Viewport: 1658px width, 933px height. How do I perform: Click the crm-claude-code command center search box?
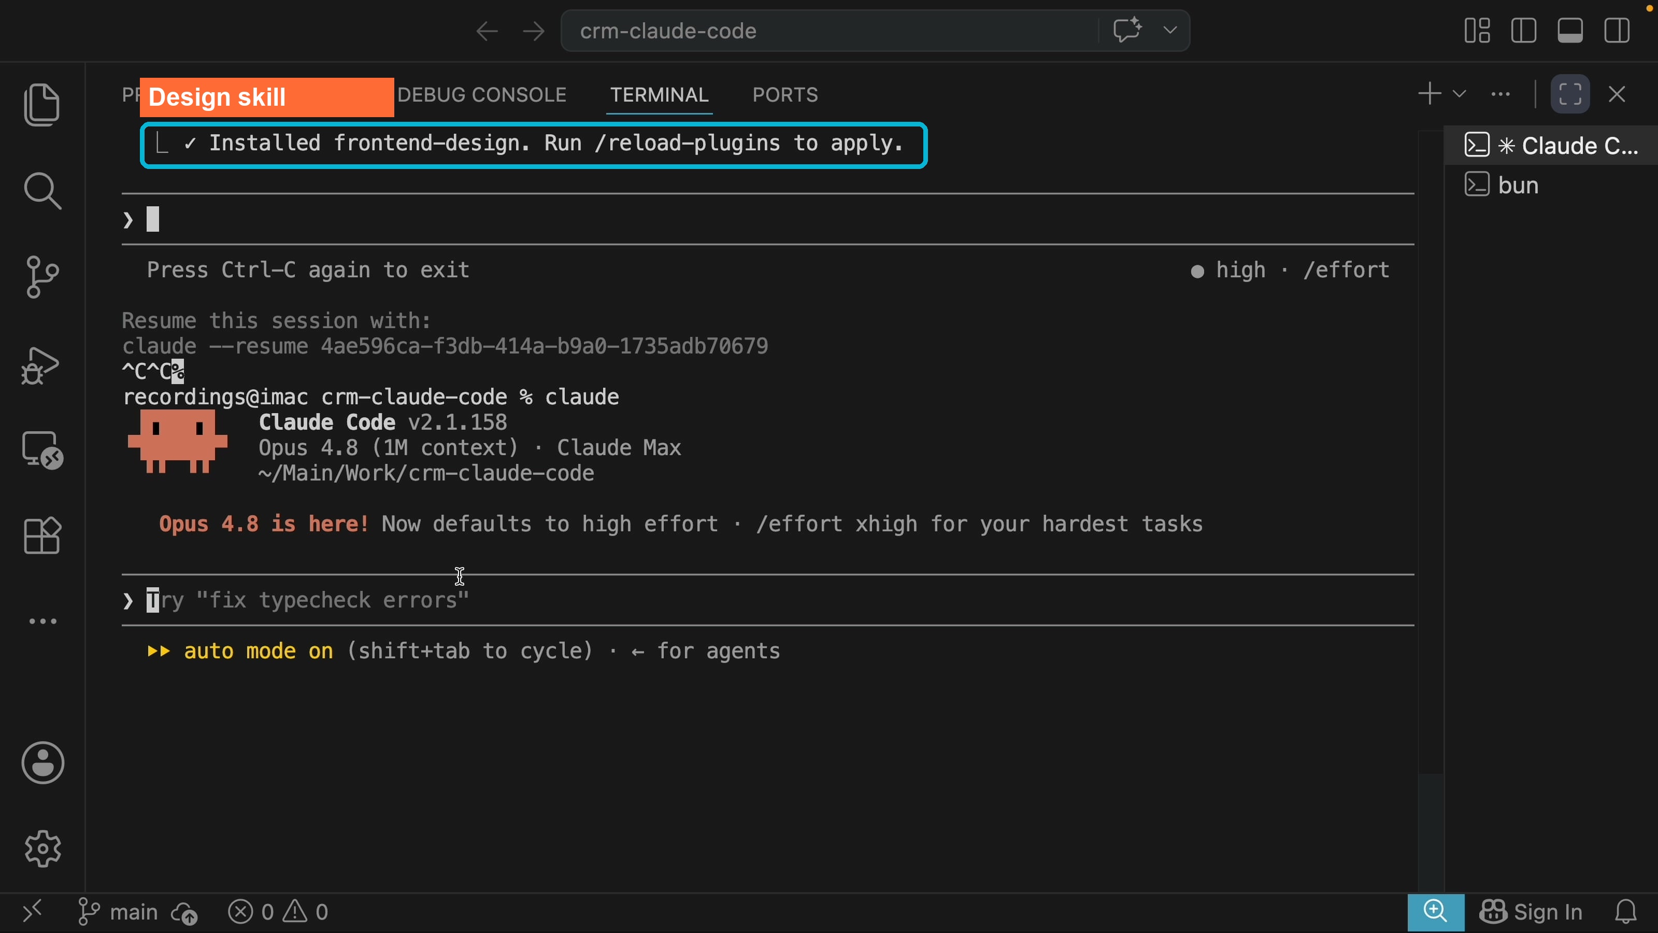tap(829, 30)
